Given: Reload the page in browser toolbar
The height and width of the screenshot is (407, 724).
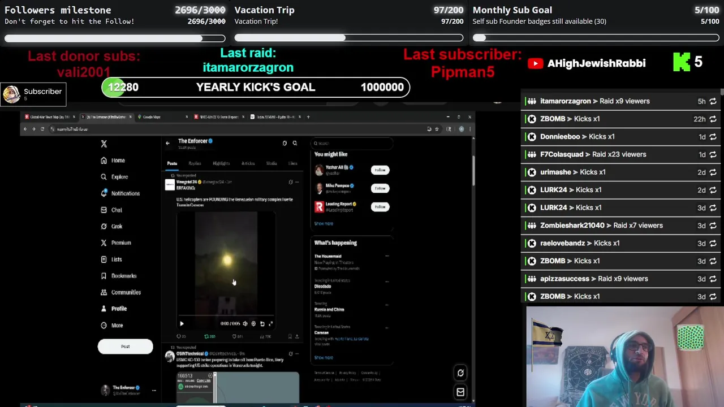Looking at the screenshot, I should [42, 129].
